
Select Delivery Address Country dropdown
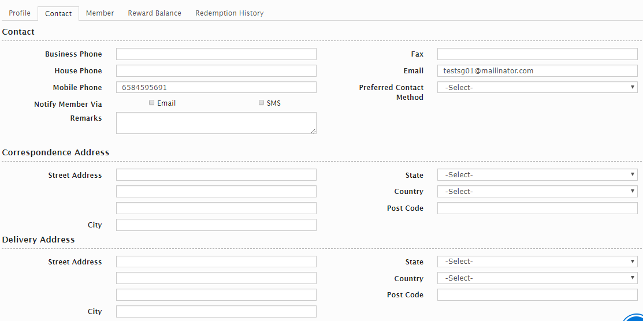point(537,278)
